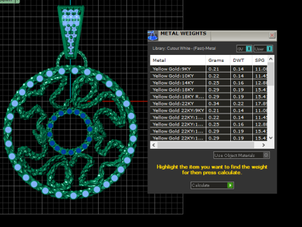Viewport: 302px width, 227px height.
Task: Select the Yellow Gold:18KY R... row
Action: 209,96
